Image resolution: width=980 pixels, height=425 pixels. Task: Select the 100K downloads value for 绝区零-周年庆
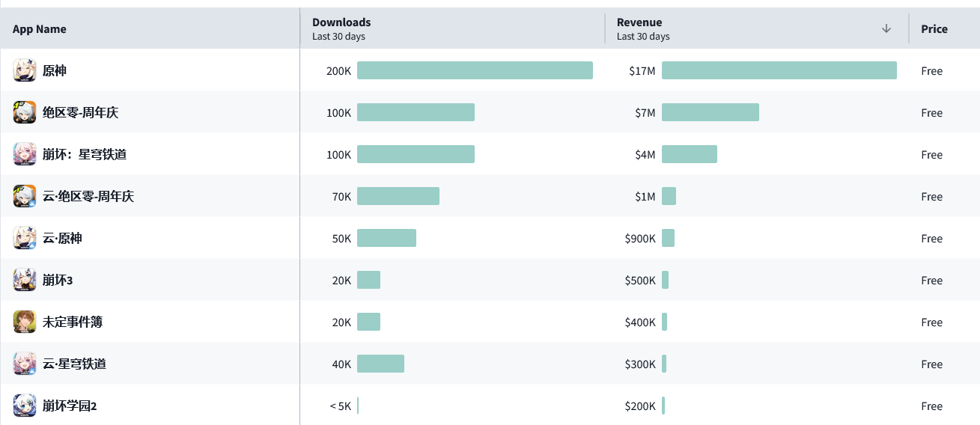tap(338, 113)
